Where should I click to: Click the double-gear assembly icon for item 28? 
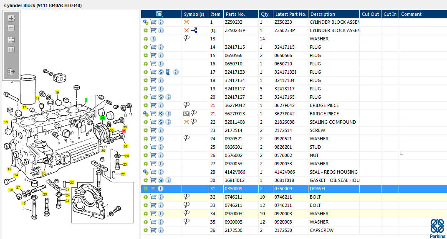click(x=146, y=172)
